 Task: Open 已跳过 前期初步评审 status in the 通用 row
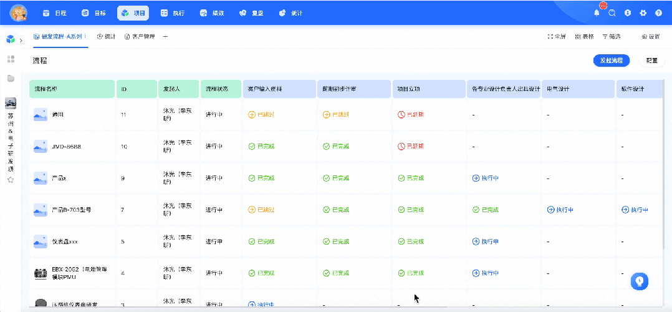pos(336,115)
